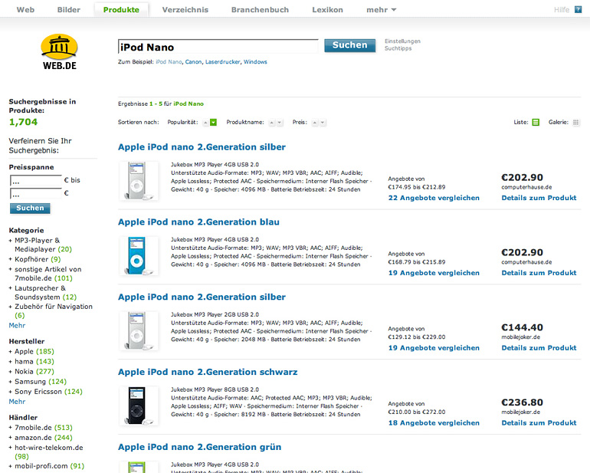Viewport: 590px width, 473px height.
Task: Select the Produkte tab
Action: 121,10
